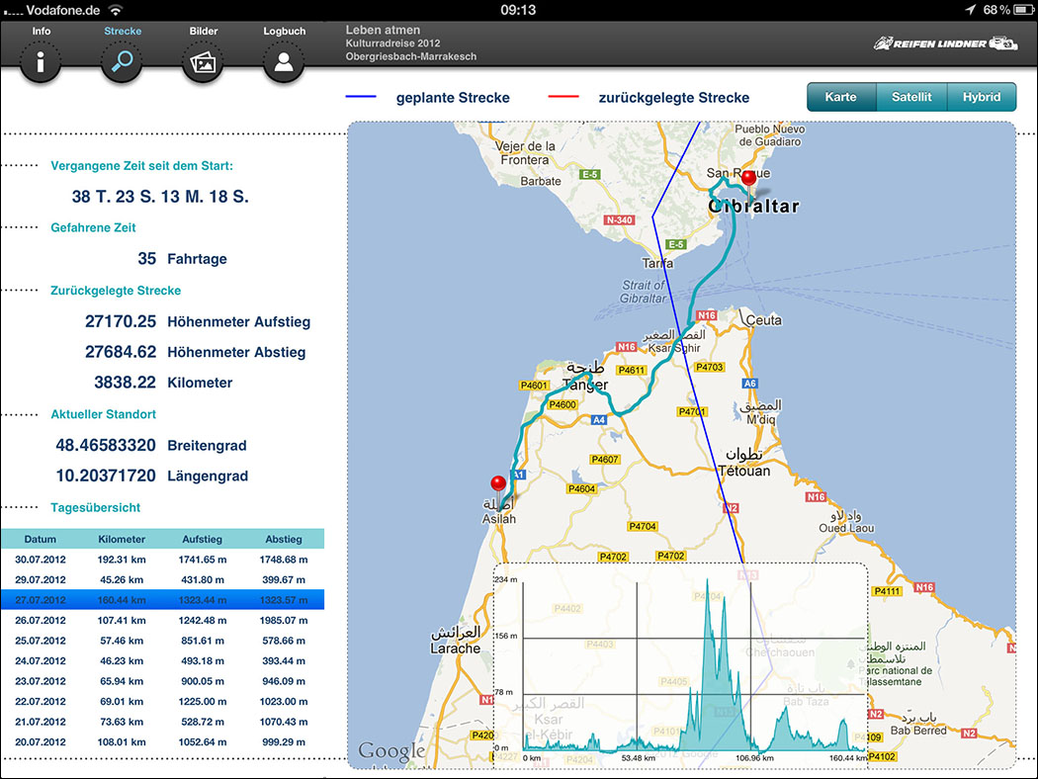Viewport: 1038px width, 779px height.
Task: Tap the 192.31 km cell
Action: 122,560
